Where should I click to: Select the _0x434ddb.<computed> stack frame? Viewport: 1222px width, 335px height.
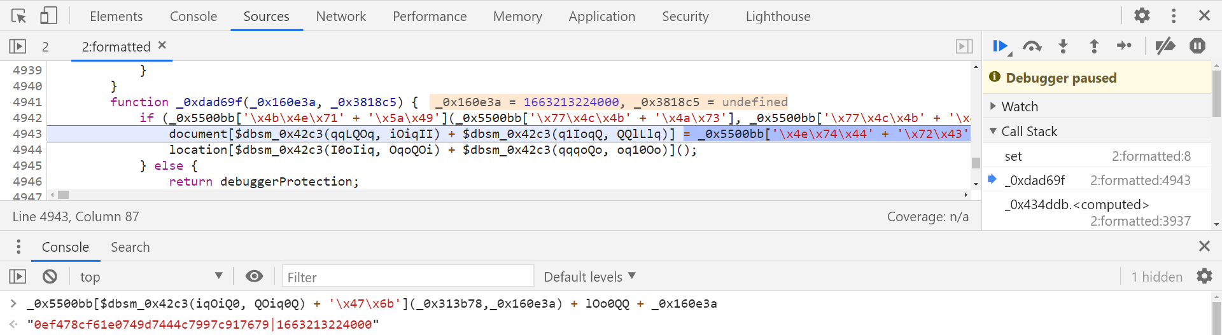[1097, 212]
